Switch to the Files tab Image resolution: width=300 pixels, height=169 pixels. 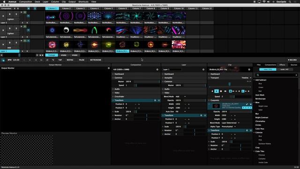click(259, 65)
